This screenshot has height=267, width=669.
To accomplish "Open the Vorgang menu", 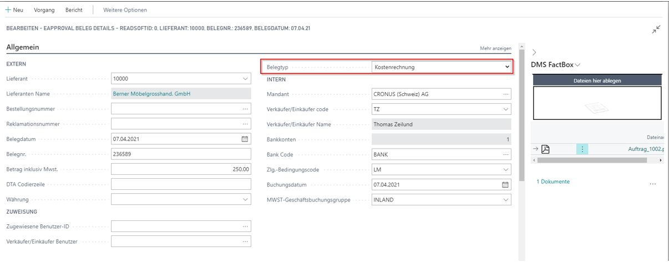I will pyautogui.click(x=44, y=10).
